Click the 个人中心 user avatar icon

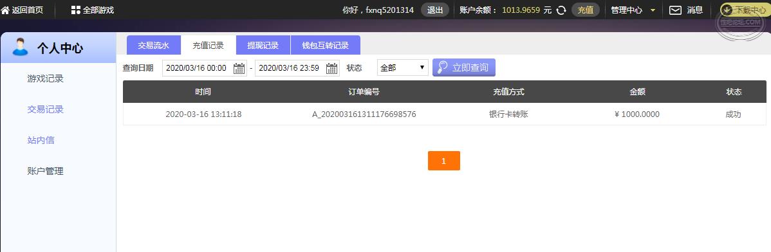tap(20, 47)
